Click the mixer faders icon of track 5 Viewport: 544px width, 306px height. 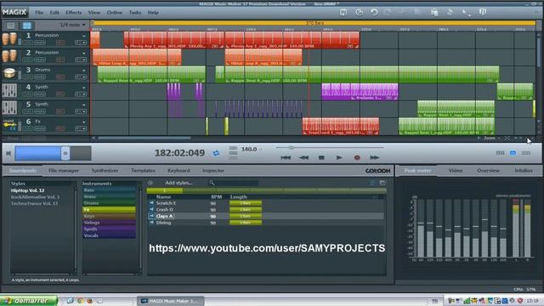pos(9,108)
